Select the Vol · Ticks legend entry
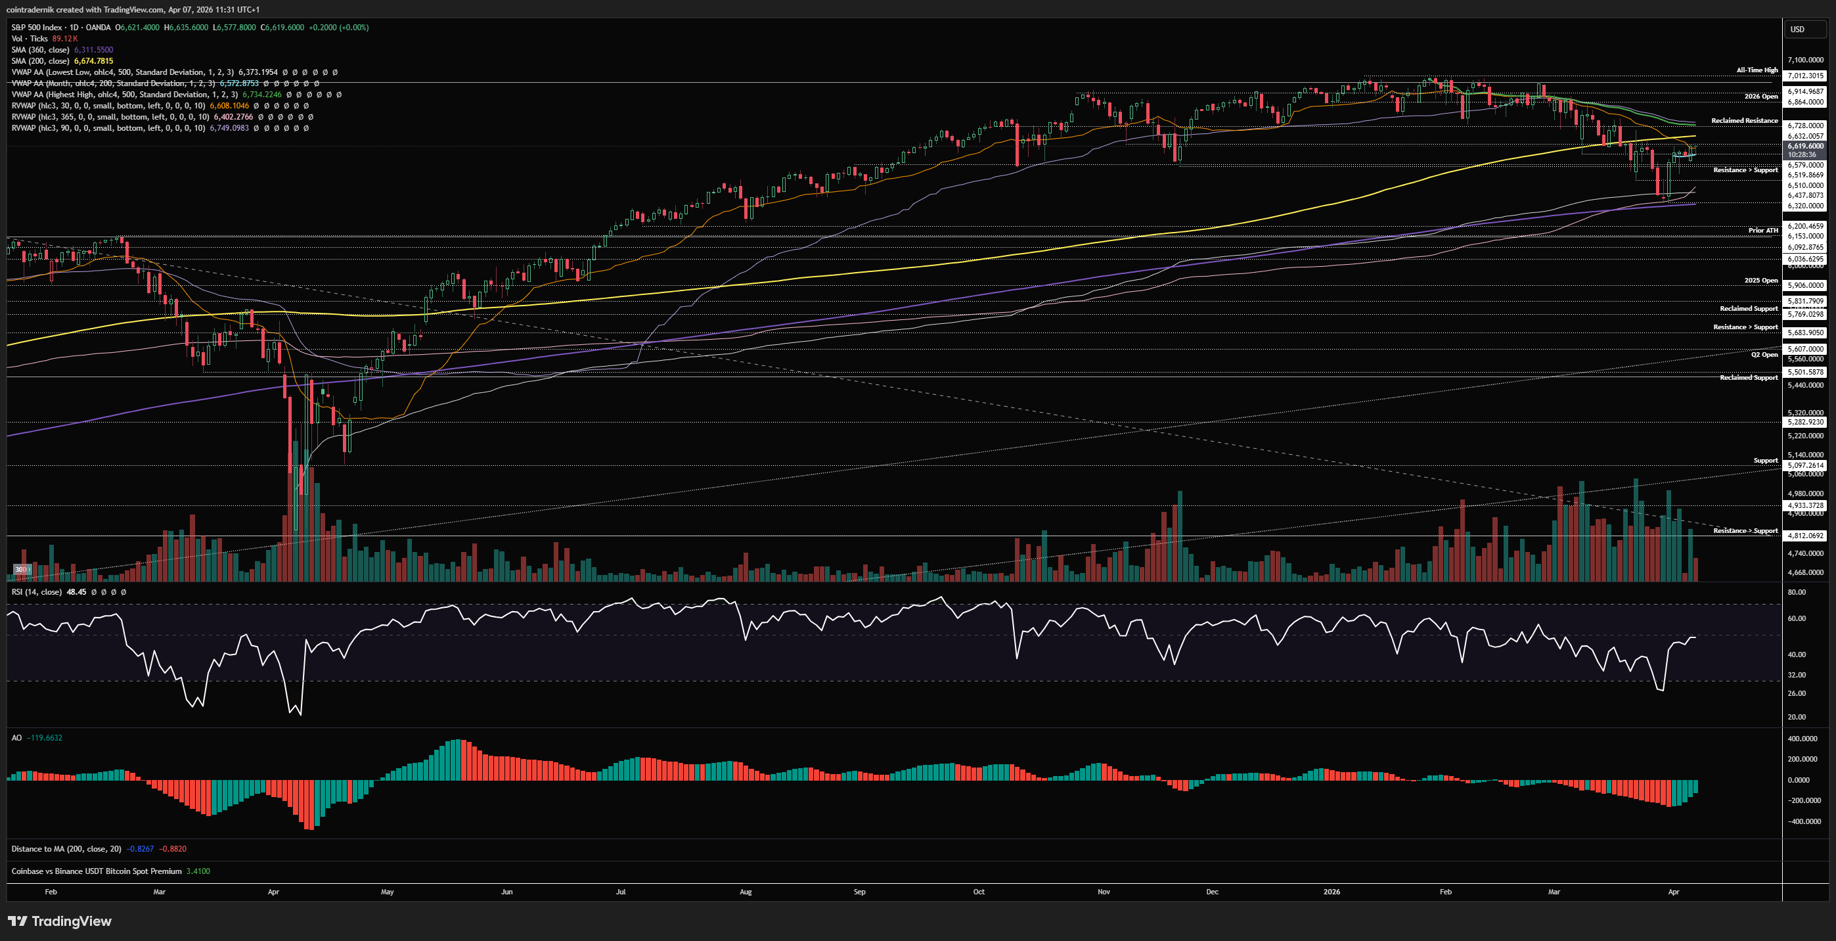 coord(29,39)
